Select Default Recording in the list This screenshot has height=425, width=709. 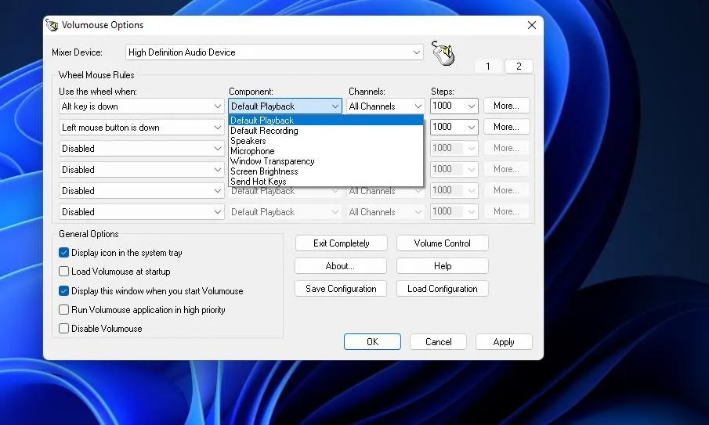click(x=326, y=131)
